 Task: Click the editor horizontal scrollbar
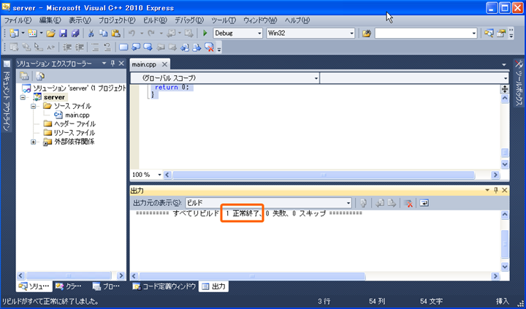pyautogui.click(x=324, y=175)
